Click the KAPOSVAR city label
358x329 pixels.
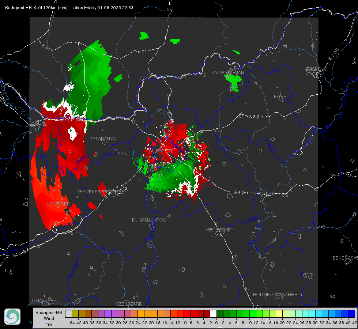(44, 300)
